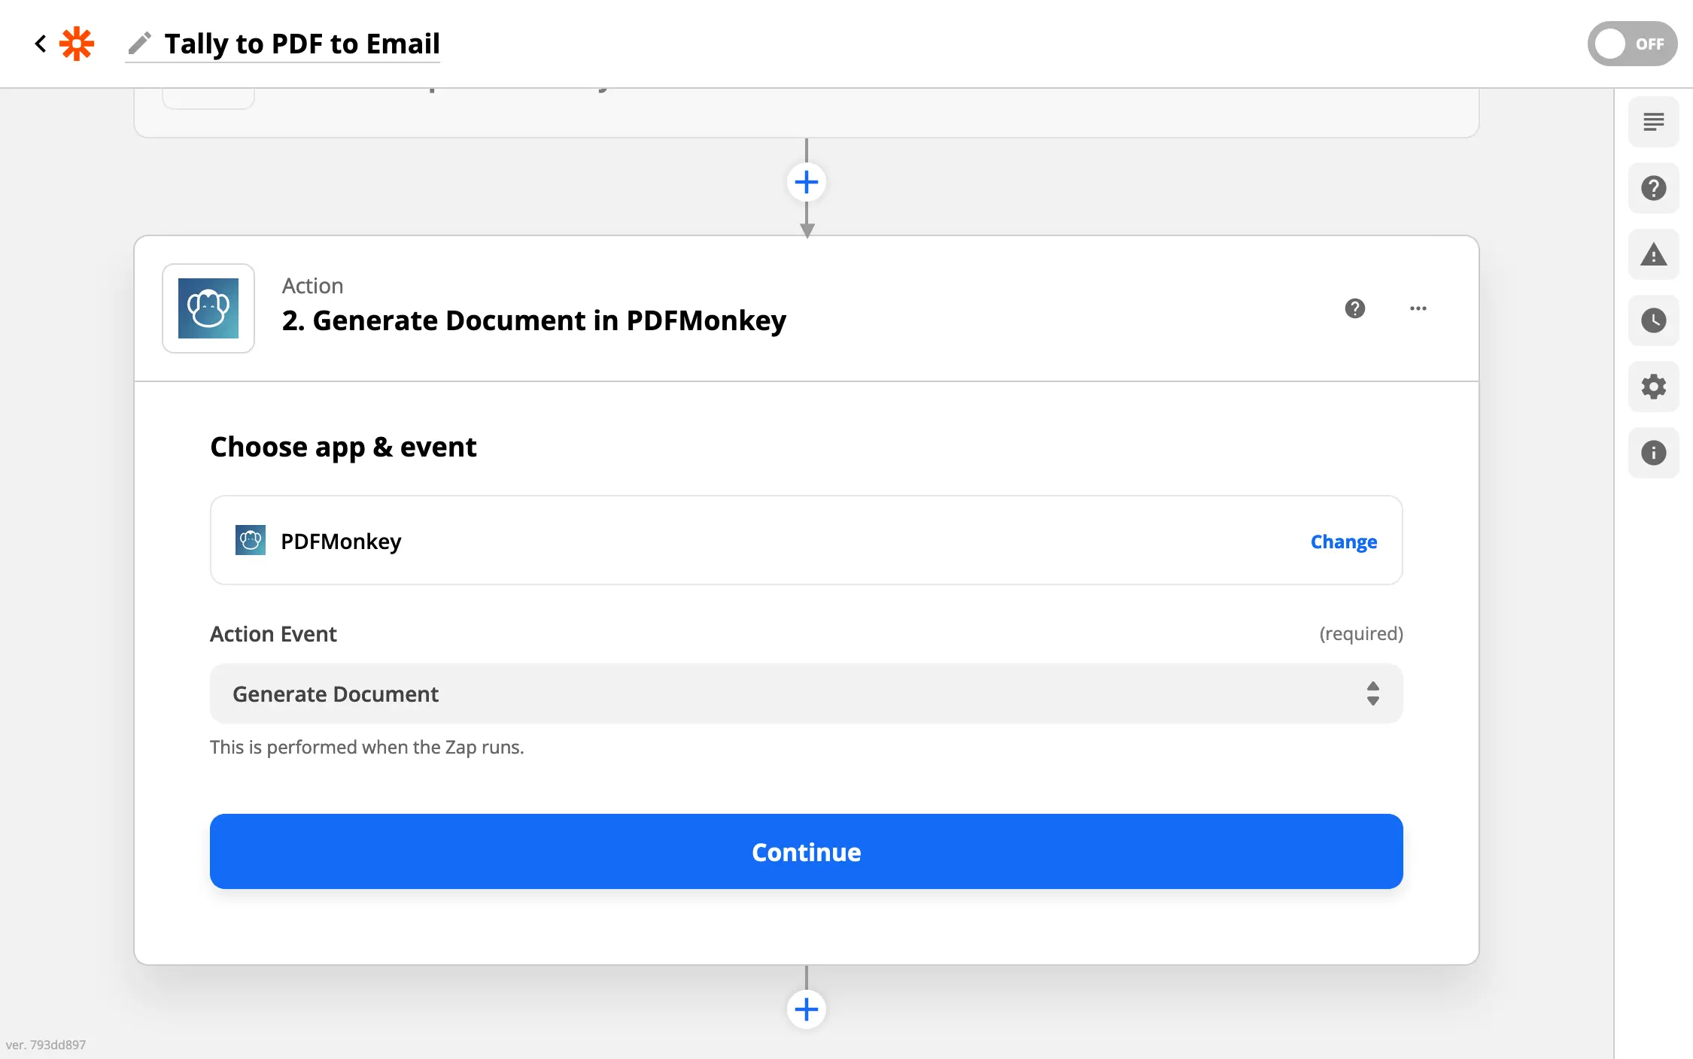
Task: Open the warning triangle issues panel
Action: pyautogui.click(x=1653, y=254)
